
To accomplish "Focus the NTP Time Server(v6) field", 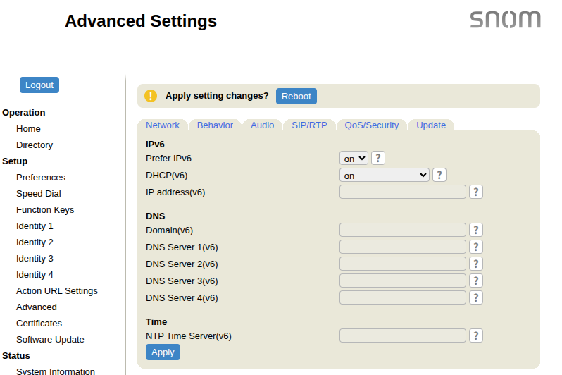I will 403,336.
